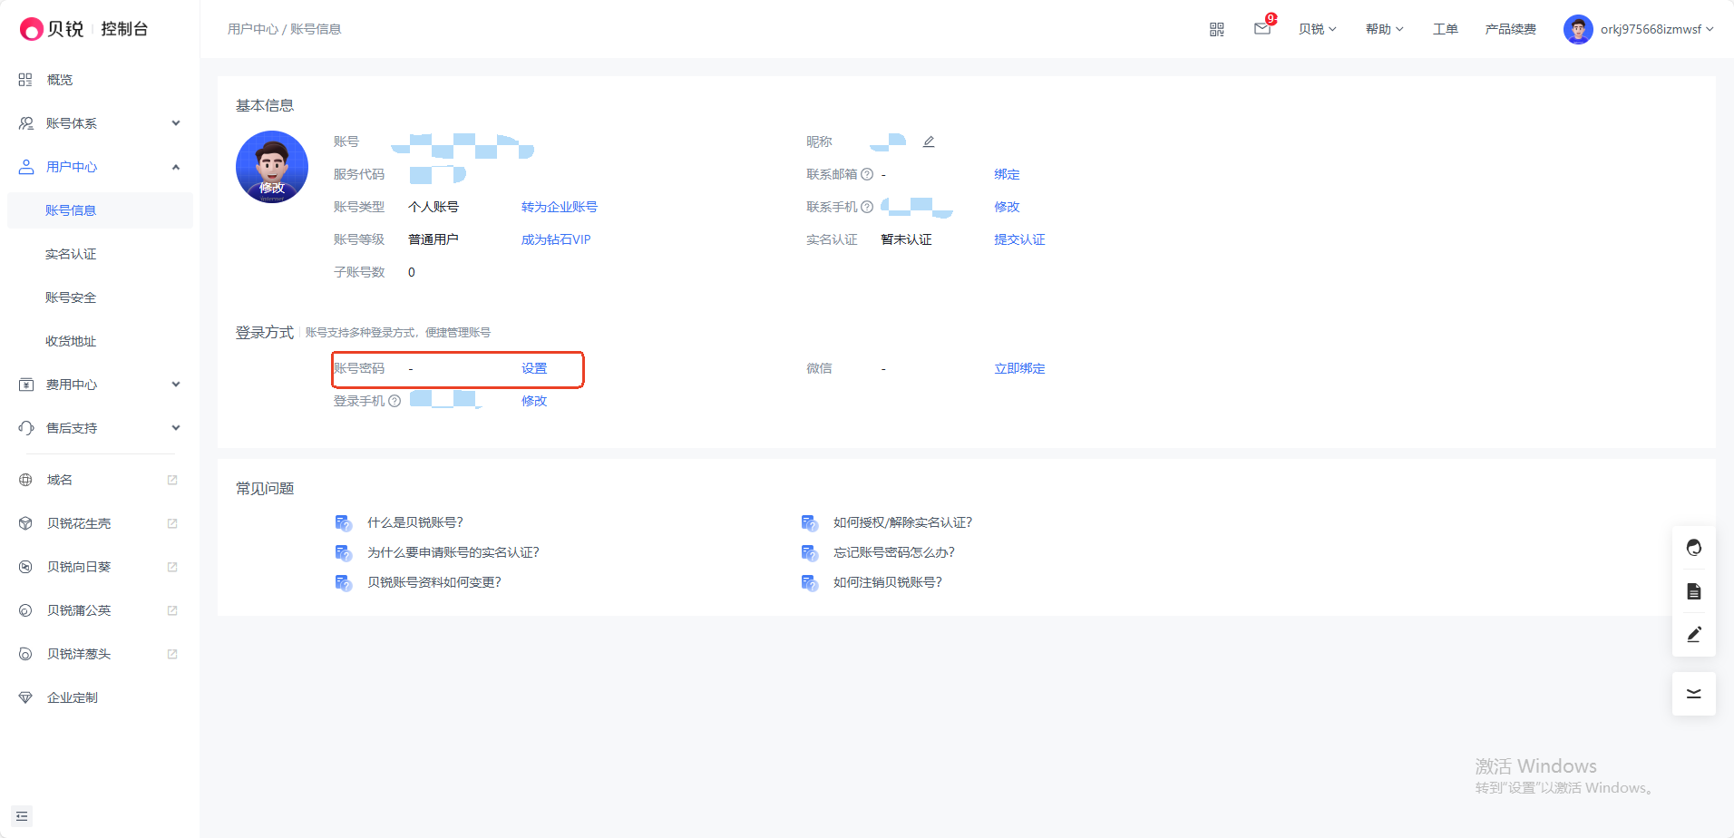Open 工单 in top header
The width and height of the screenshot is (1734, 838).
1446,29
